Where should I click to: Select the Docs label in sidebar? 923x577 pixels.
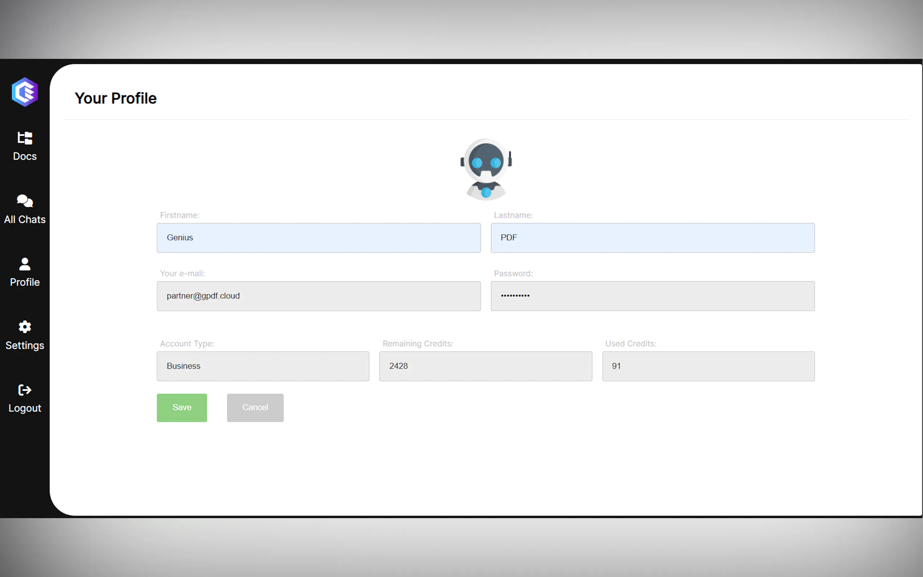tap(25, 156)
